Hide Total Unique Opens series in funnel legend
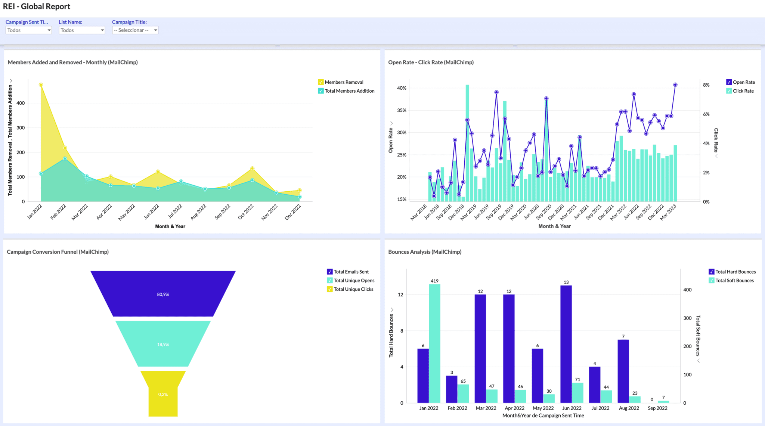Screen dimensions: 765x426 pyautogui.click(x=329, y=281)
